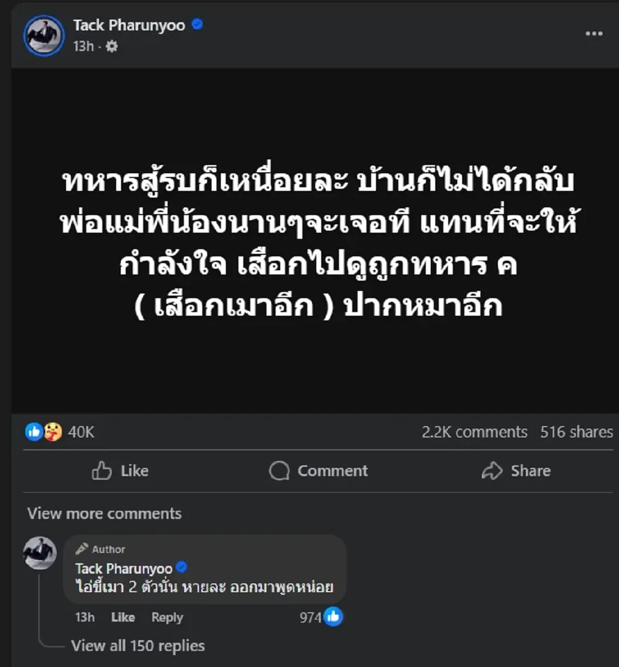Select the love reaction icon on the post
This screenshot has width=619, height=667.
click(52, 432)
